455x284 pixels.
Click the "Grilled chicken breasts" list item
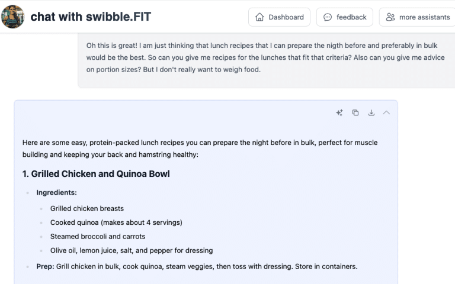[x=87, y=208]
